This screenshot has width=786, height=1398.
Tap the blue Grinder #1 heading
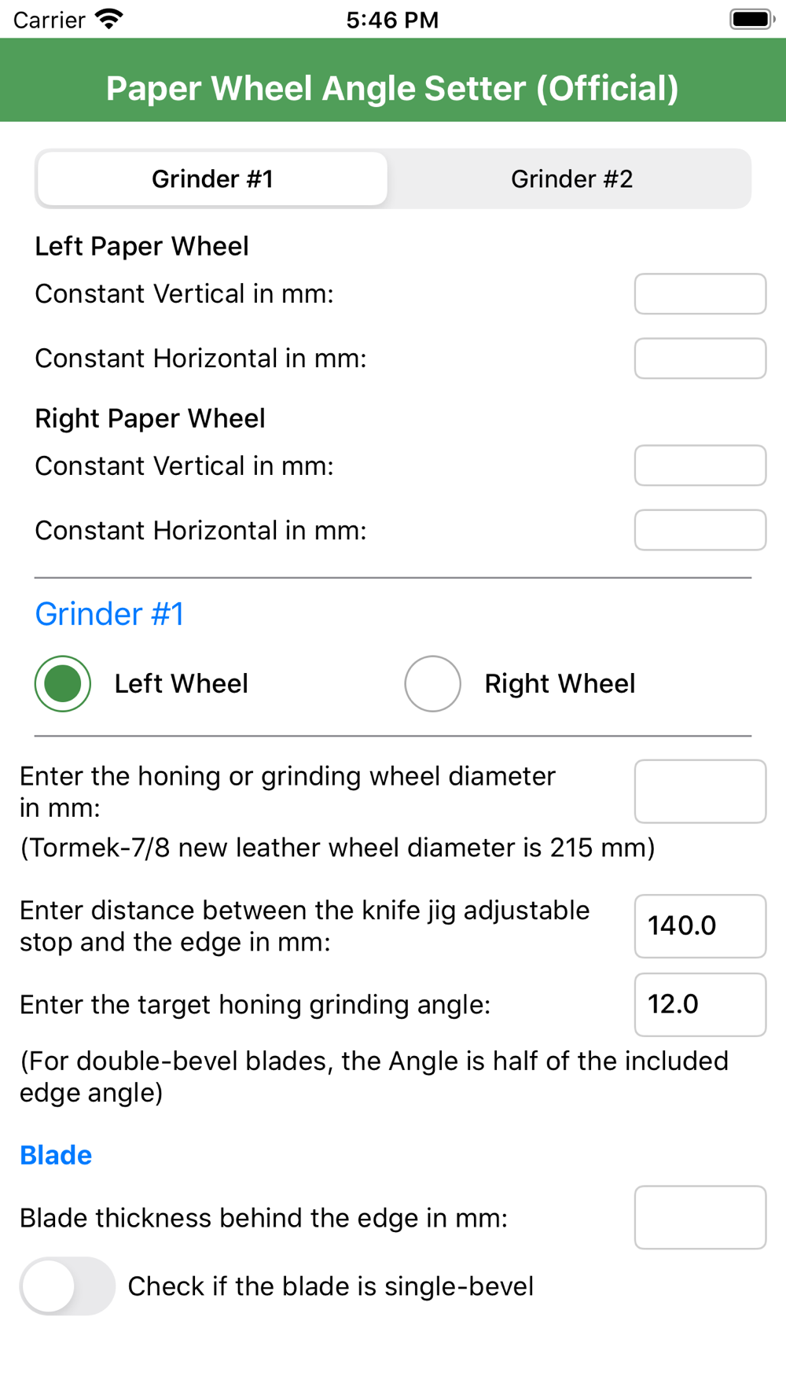pyautogui.click(x=109, y=614)
